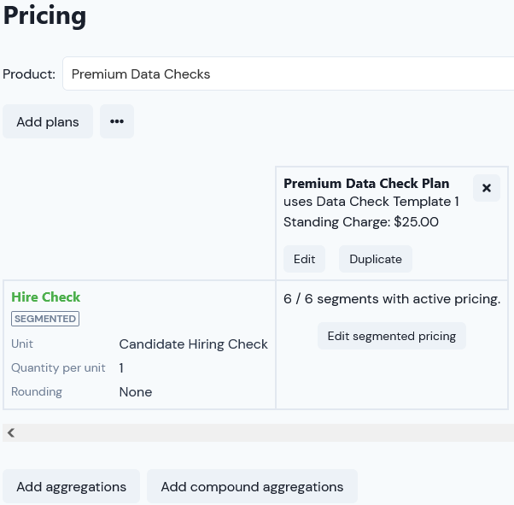
Task: Edit the Premium Data Check Plan
Action: tap(304, 259)
